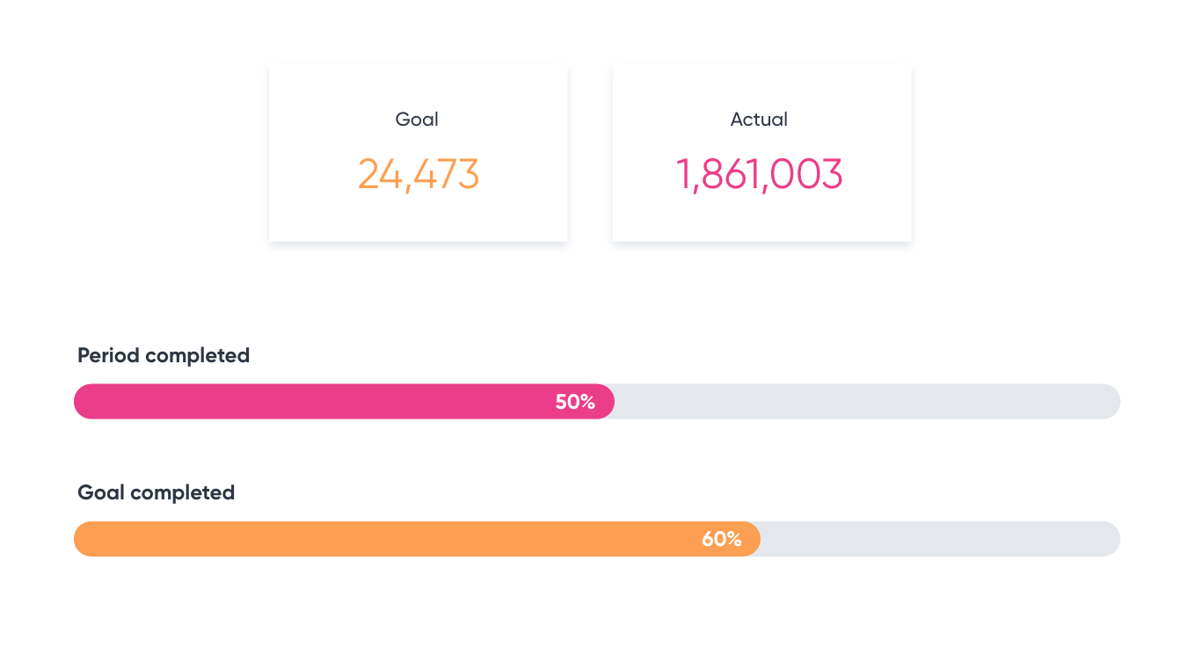Click blank area below 1,861,003 in Actual card
The image size is (1180, 670).
point(761,218)
